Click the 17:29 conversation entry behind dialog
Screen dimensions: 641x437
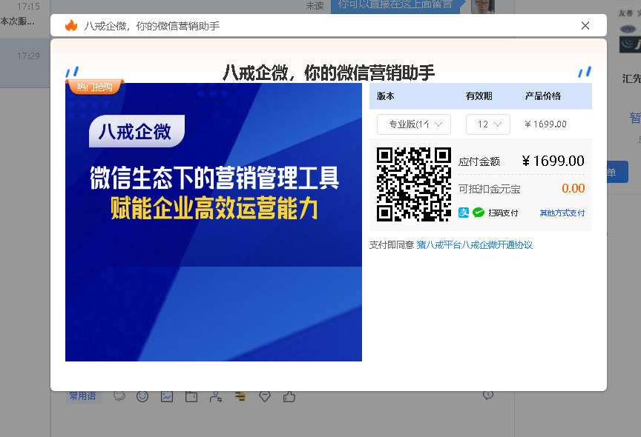[x=25, y=63]
